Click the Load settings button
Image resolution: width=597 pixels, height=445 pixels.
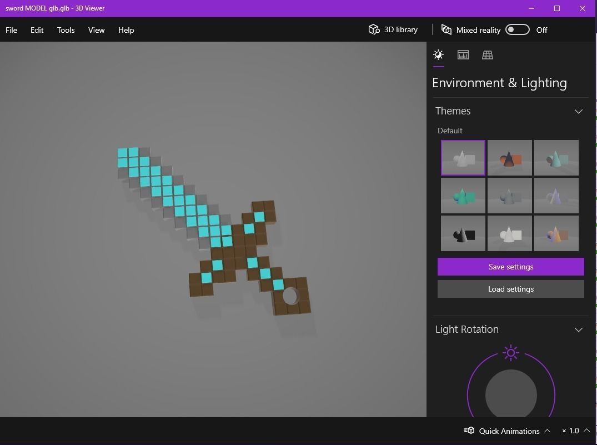[510, 289]
